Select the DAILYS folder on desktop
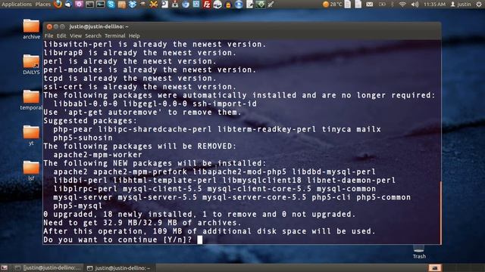The height and width of the screenshot is (272, 485). (x=31, y=65)
